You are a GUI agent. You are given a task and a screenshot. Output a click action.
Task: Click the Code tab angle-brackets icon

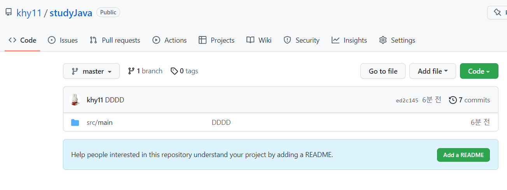[x=12, y=40]
